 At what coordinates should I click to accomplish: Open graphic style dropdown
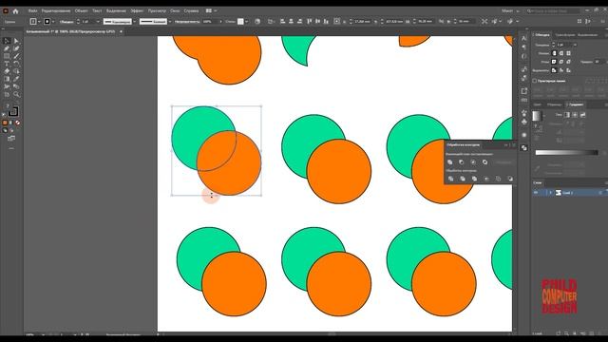[247, 22]
